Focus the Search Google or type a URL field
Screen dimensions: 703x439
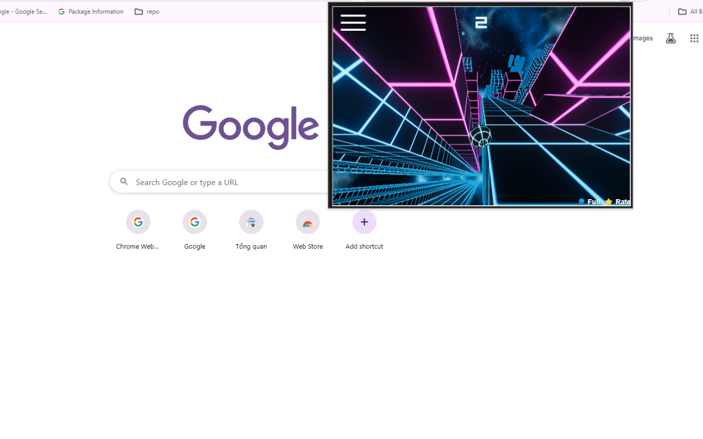(x=220, y=182)
